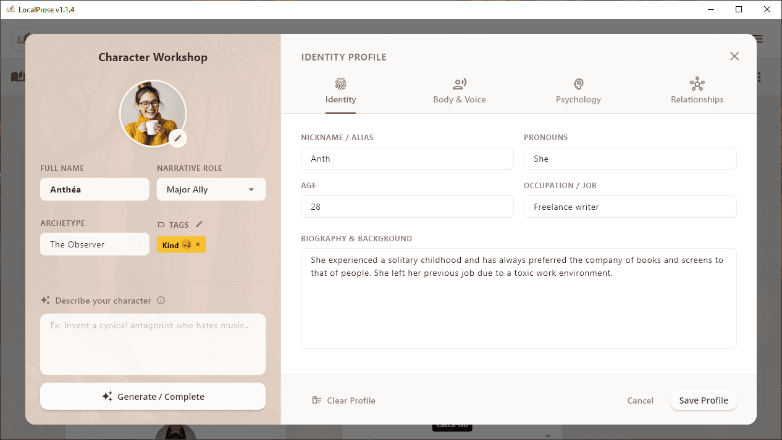Click the Full Name field containing Anthéa

[x=95, y=189]
